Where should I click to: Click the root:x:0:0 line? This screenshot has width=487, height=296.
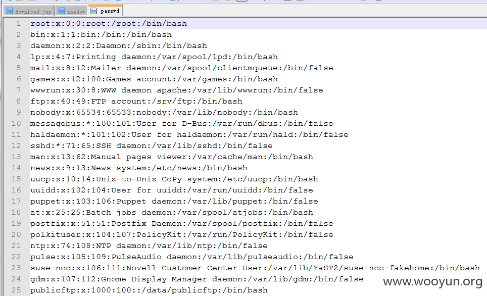point(109,24)
